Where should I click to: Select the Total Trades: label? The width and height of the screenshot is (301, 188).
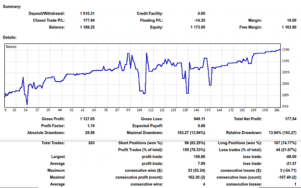(53, 143)
